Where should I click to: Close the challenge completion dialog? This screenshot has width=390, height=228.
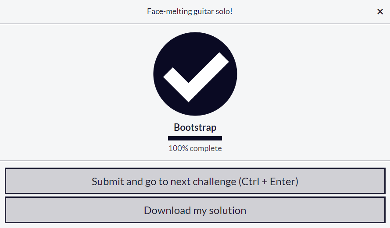380,12
